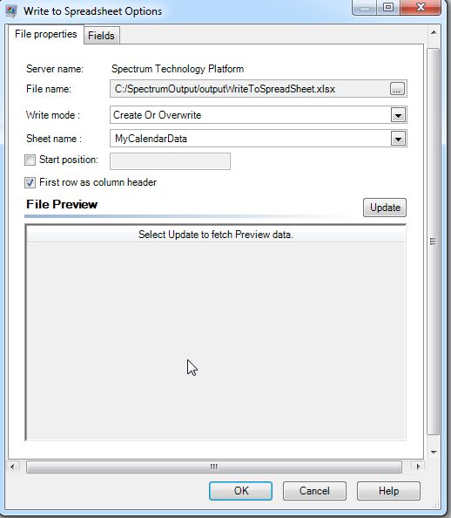Click the Create Or Overwrite mode text
This screenshot has height=518, width=451.
(157, 115)
